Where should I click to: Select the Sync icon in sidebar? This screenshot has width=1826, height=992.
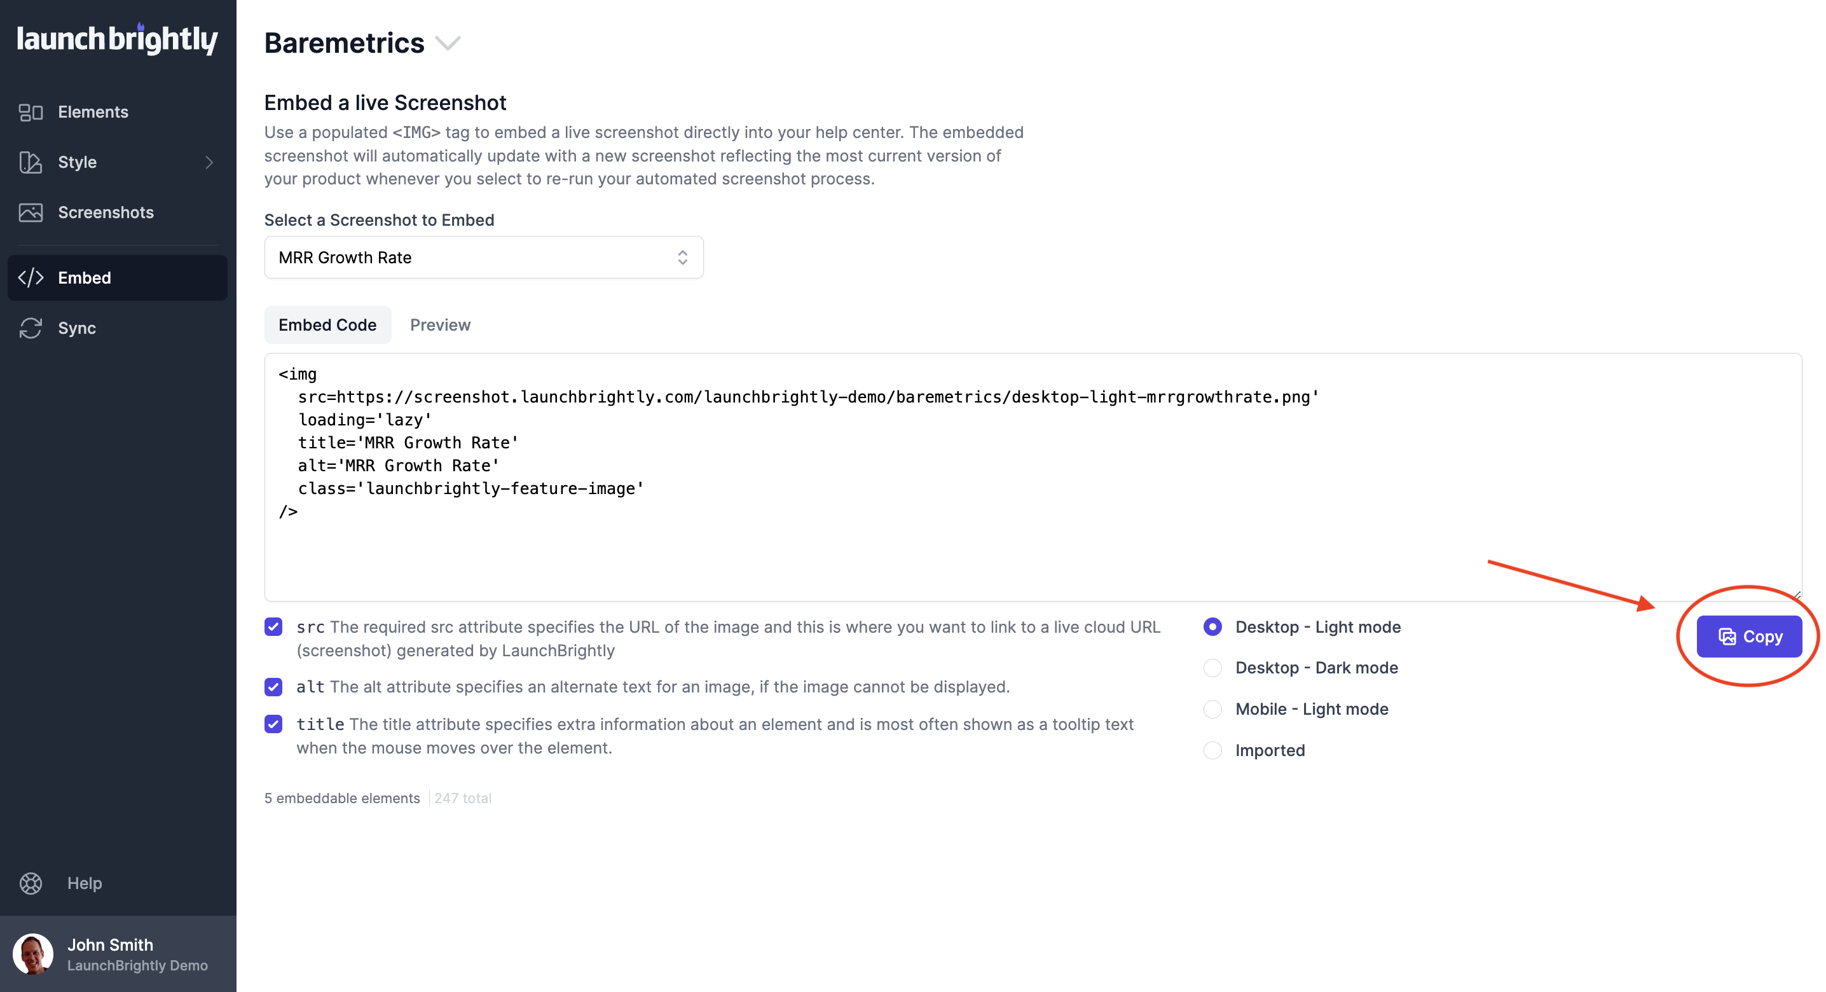coord(30,327)
